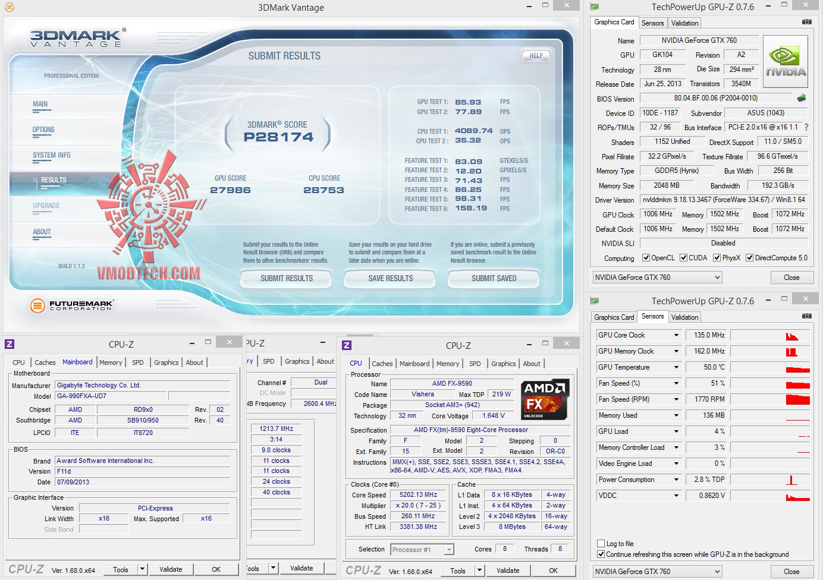Viewport: 823px width, 580px height.
Task: Click the GPU-Z BIOS save chip icon
Action: point(802,98)
